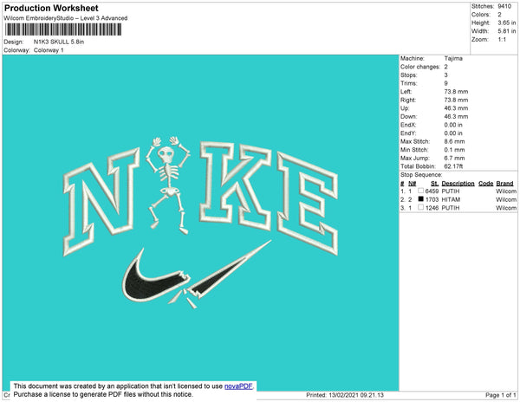Click the Colorway 1 value

click(49, 50)
